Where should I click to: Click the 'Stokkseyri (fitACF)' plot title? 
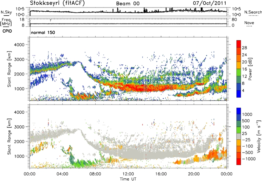point(57,3)
